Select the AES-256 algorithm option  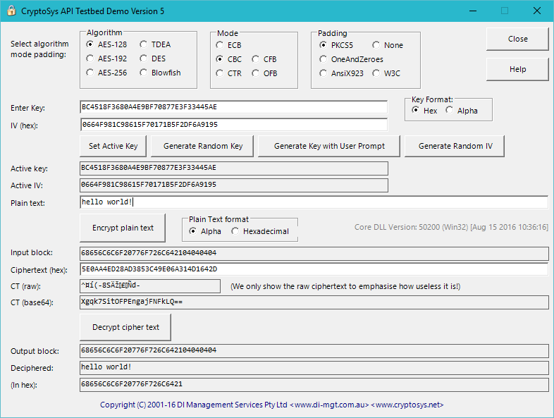[90, 73]
